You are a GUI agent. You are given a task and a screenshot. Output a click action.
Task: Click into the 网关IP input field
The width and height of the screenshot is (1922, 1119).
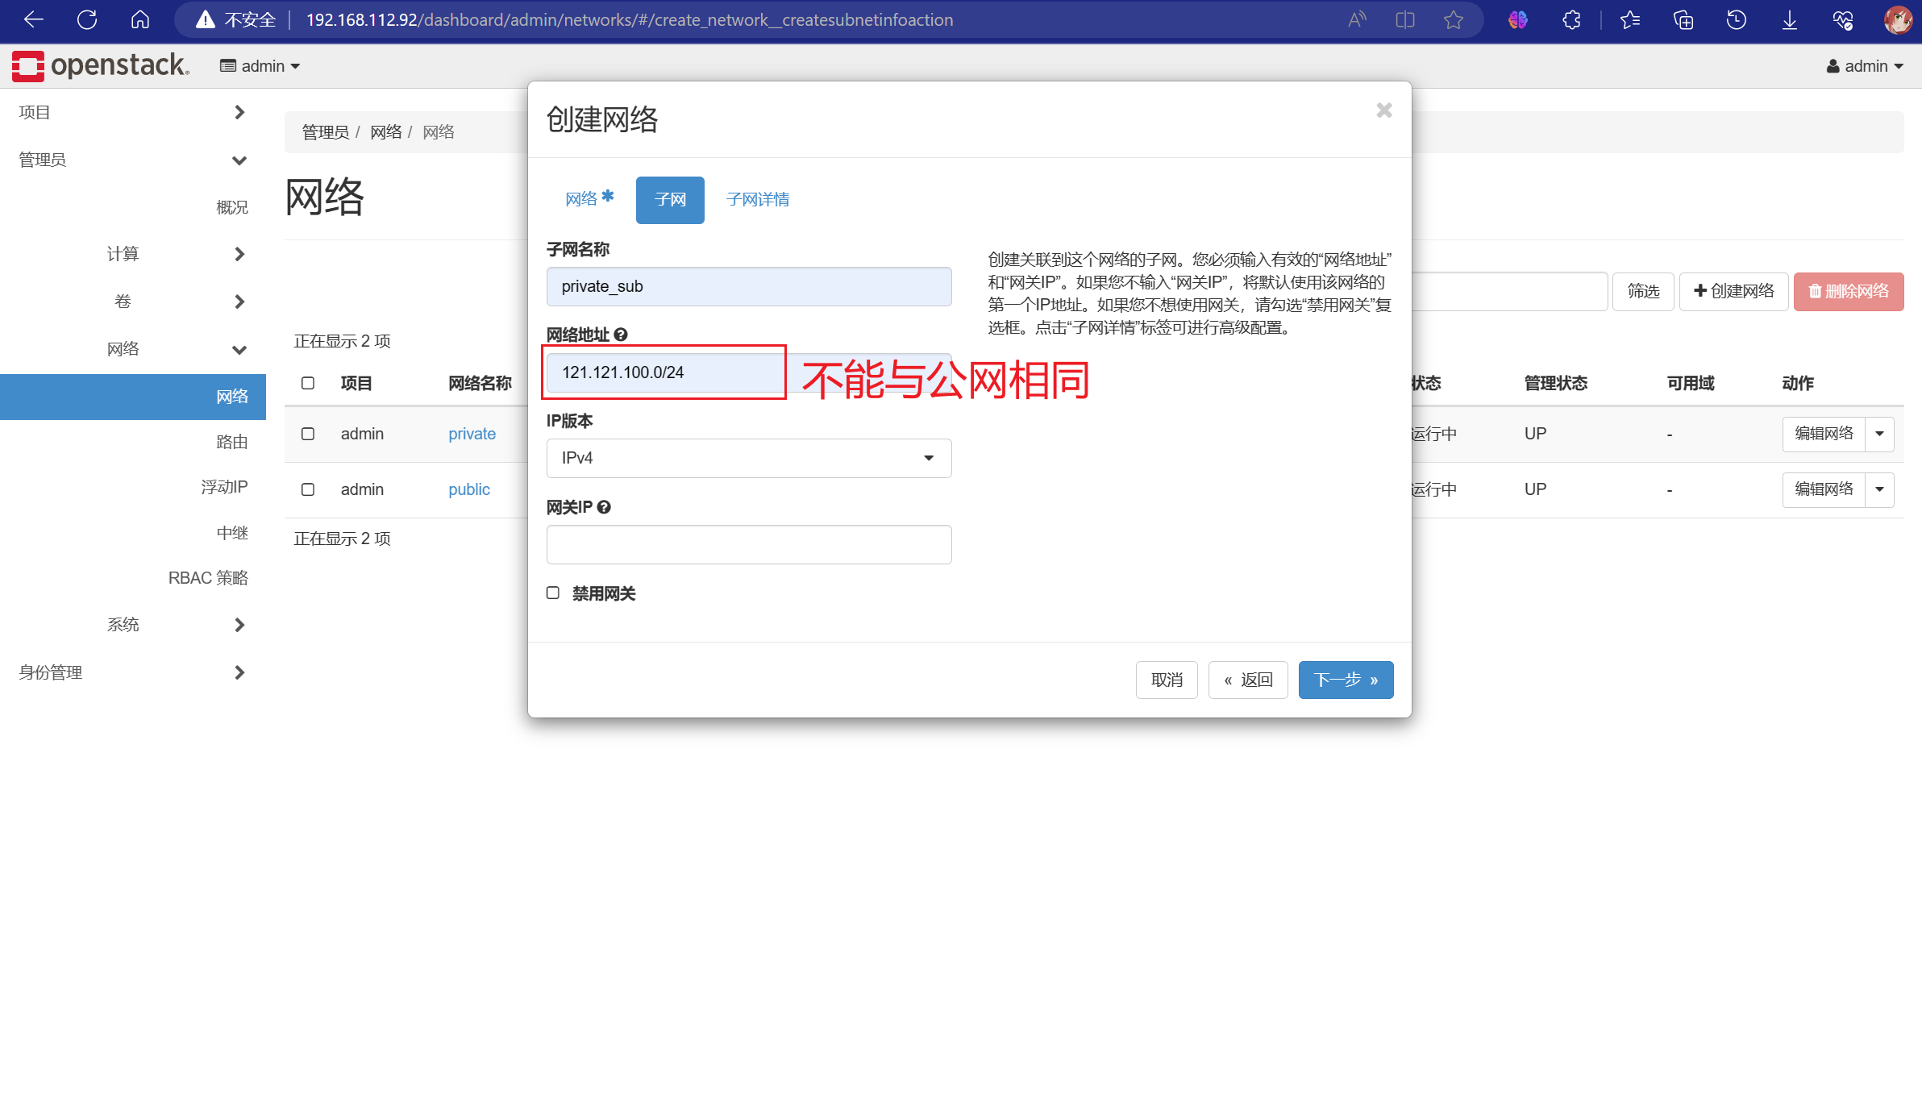[x=748, y=544]
